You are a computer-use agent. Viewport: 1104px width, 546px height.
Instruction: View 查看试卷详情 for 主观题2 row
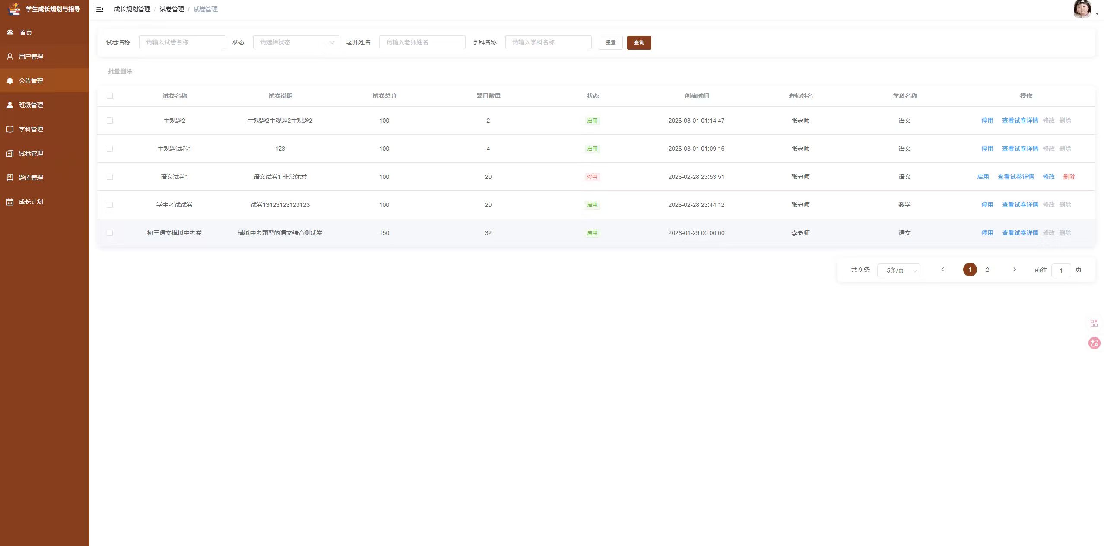pos(1020,121)
